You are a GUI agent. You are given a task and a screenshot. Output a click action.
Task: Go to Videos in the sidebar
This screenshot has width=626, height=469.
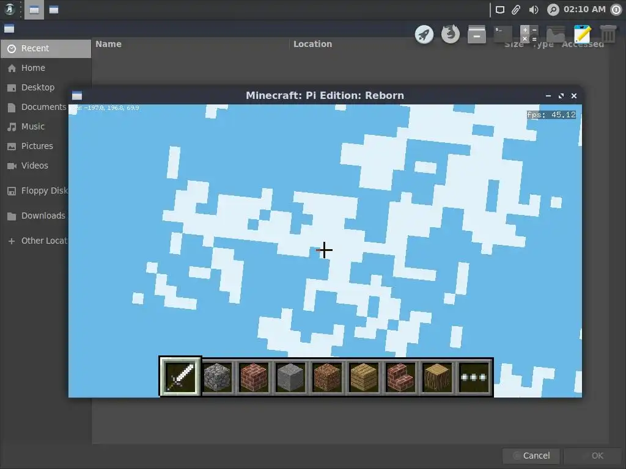(x=34, y=165)
